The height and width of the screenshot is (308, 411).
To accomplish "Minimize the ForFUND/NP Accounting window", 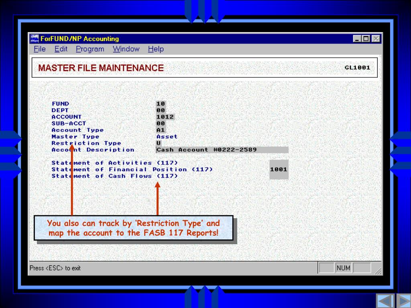I will [x=357, y=39].
